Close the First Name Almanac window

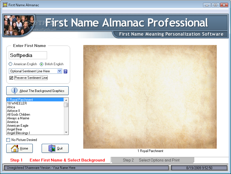(224, 5)
